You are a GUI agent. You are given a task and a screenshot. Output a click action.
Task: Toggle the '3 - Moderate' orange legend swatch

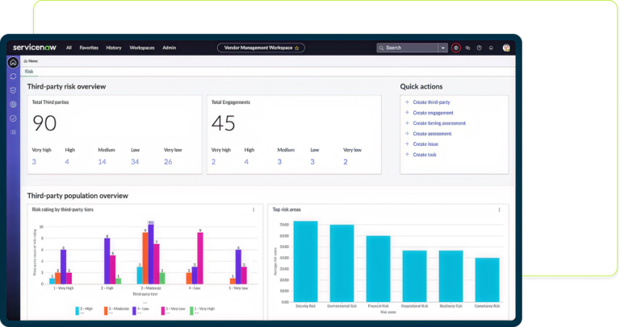[106, 311]
